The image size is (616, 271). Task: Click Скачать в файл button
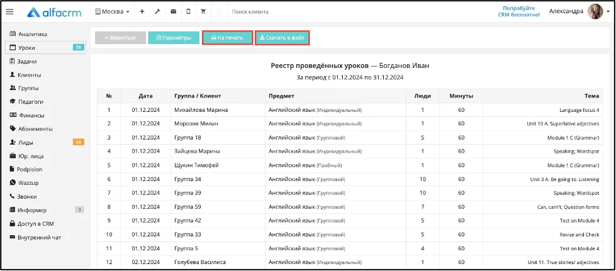tap(282, 38)
